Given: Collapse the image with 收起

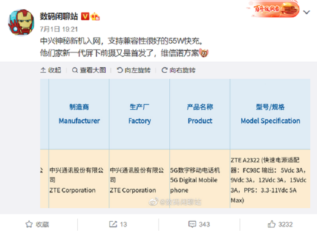Looking at the screenshot, I should click(x=51, y=70).
